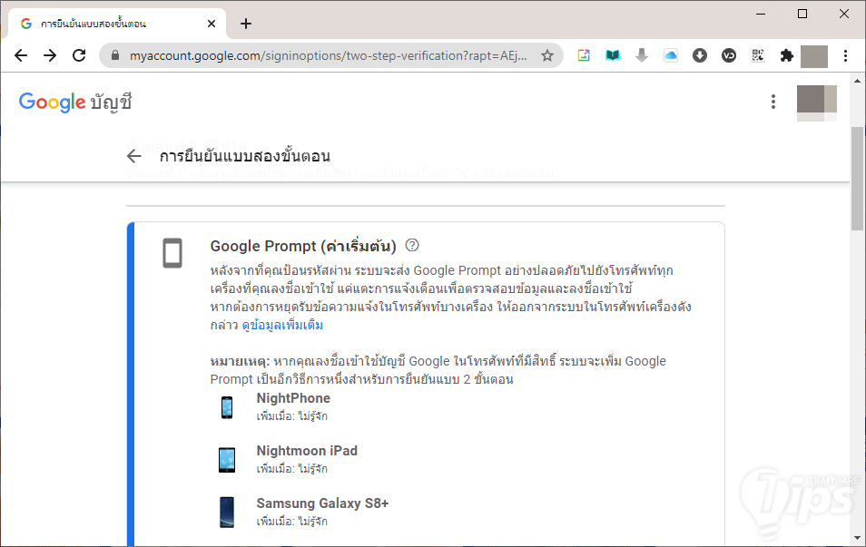Click the Google Prompt phone icon

(172, 253)
